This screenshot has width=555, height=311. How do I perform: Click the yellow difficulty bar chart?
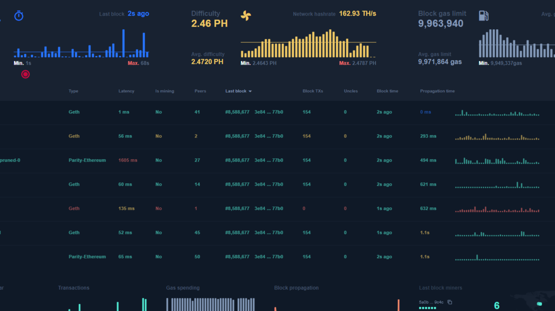coord(308,44)
